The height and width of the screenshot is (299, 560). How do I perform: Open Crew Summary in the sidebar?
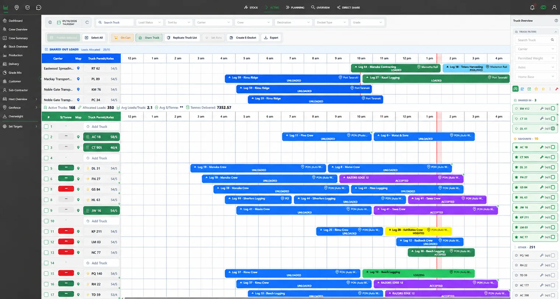pos(18,38)
